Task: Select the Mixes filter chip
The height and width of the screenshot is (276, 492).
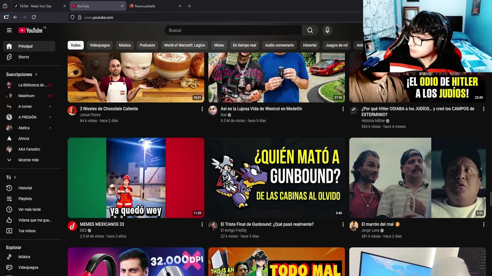Action: tap(219, 45)
